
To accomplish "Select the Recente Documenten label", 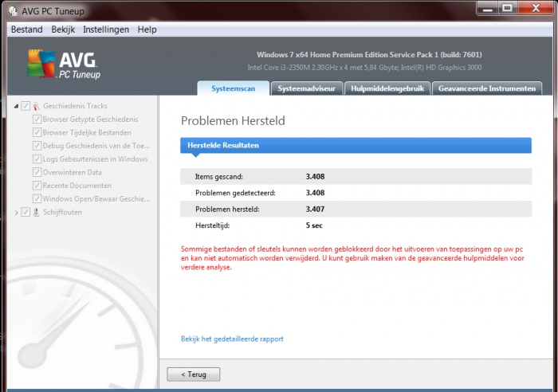I will click(77, 186).
